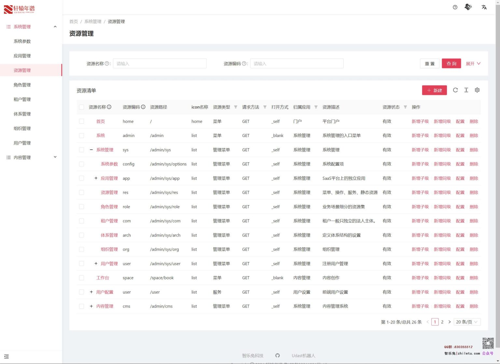
Task: Refresh the resource list with reload icon
Action: pyautogui.click(x=455, y=90)
